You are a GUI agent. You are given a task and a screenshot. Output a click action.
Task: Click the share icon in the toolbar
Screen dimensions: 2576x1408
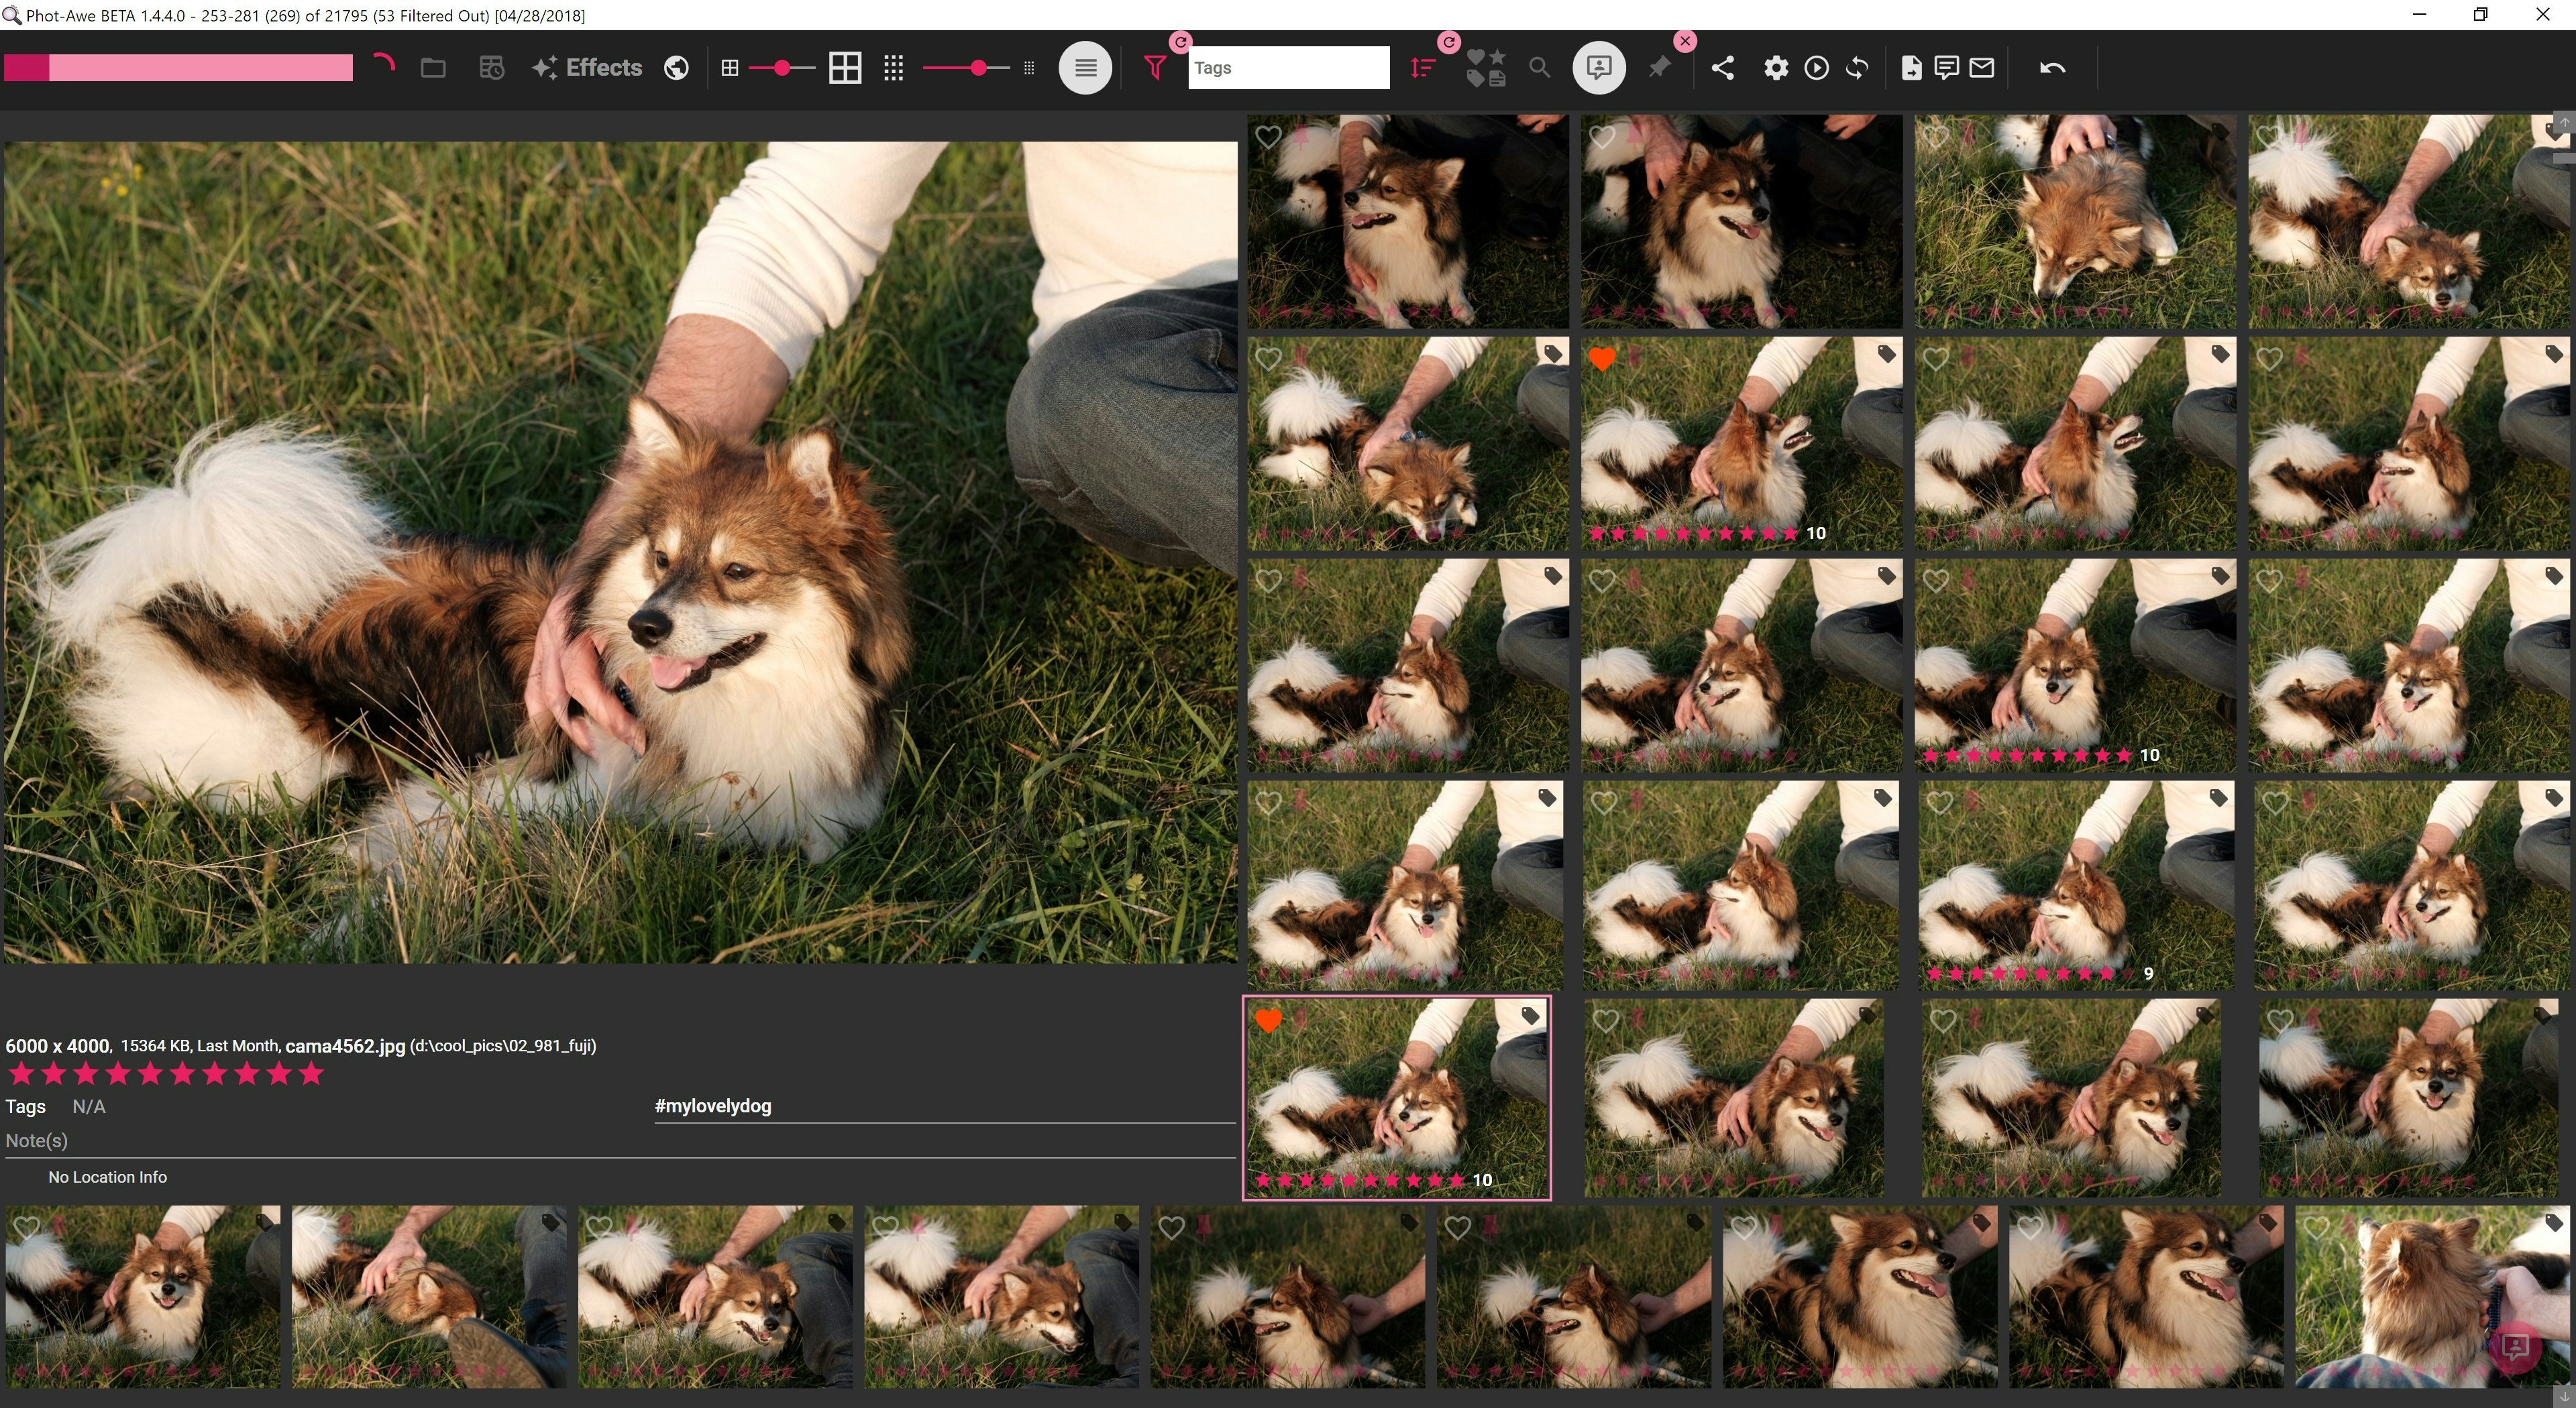[x=1722, y=68]
